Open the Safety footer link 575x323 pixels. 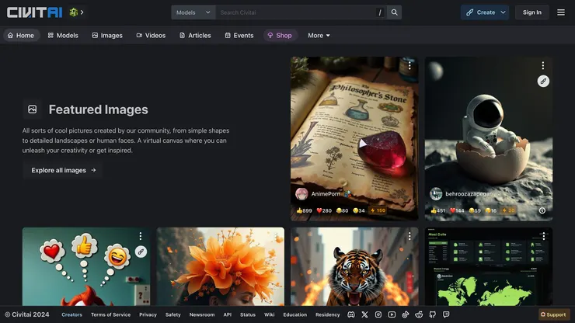(173, 314)
